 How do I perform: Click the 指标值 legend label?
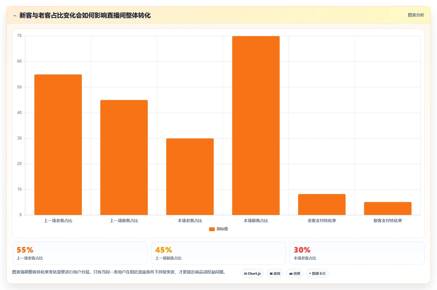[222, 229]
